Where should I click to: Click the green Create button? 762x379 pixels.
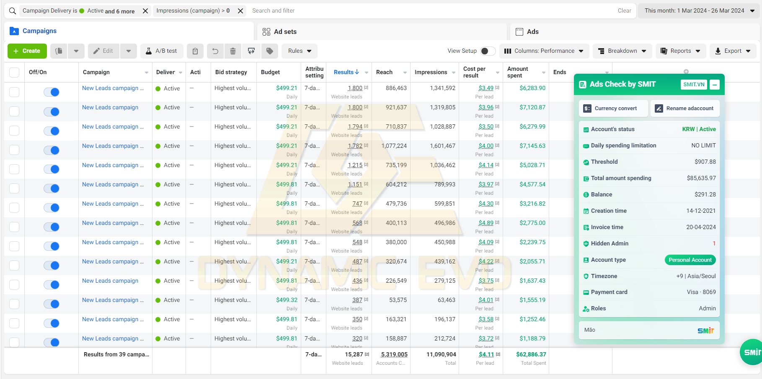click(27, 51)
